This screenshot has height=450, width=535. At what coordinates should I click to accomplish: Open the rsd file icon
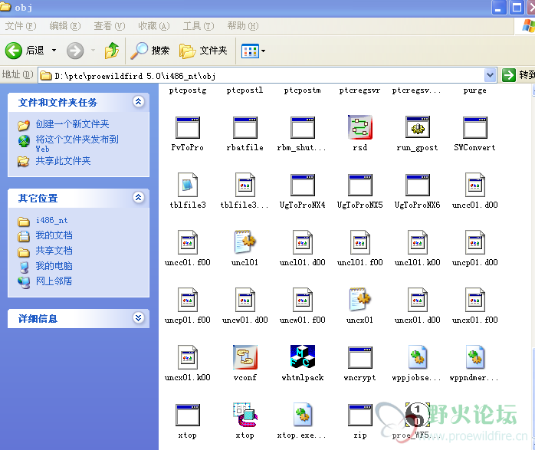tap(360, 127)
